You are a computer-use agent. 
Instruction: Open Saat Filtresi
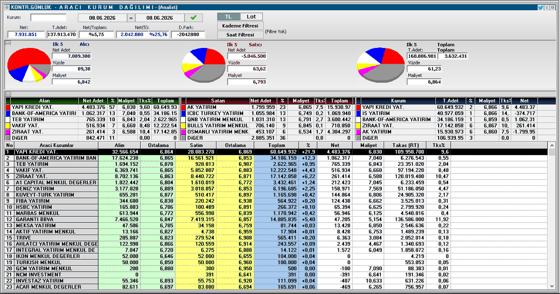point(241,35)
